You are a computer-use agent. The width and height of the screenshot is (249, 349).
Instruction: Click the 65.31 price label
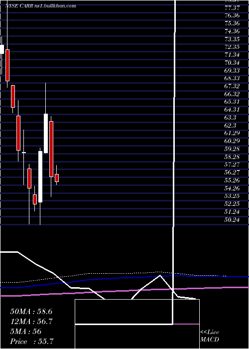tap(232, 102)
